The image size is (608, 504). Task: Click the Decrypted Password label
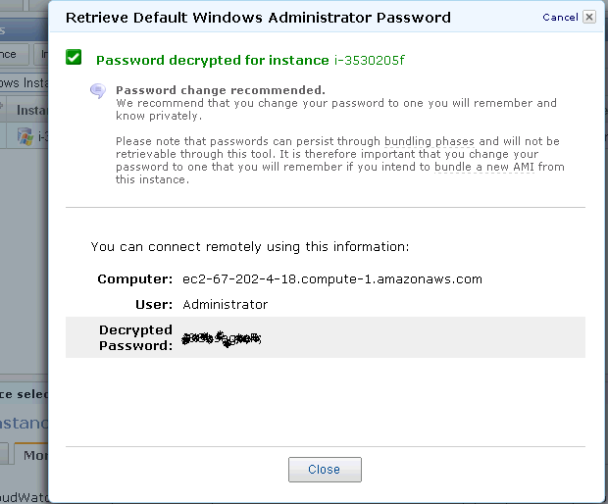[x=135, y=337]
